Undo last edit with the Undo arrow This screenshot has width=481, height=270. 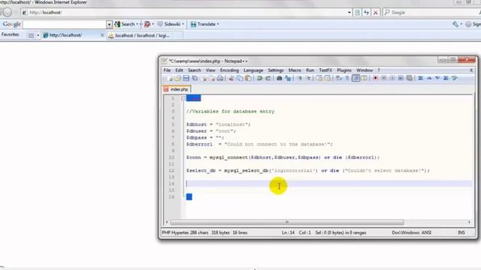coord(259,78)
